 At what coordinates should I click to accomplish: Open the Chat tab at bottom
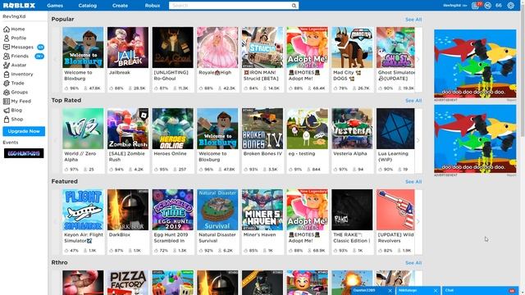pyautogui.click(x=480, y=291)
